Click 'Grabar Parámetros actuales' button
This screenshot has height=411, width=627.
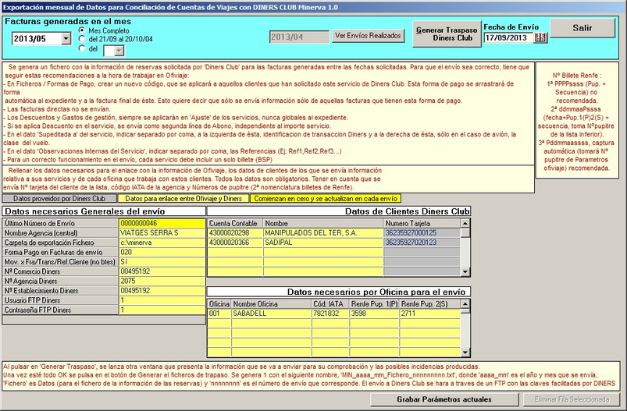444,399
